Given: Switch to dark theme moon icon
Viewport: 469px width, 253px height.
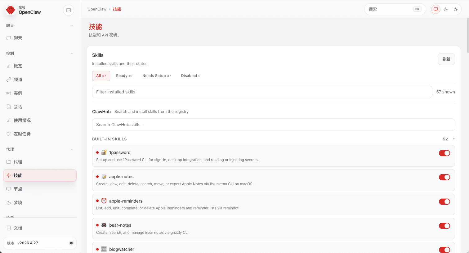Looking at the screenshot, I should tap(456, 9).
